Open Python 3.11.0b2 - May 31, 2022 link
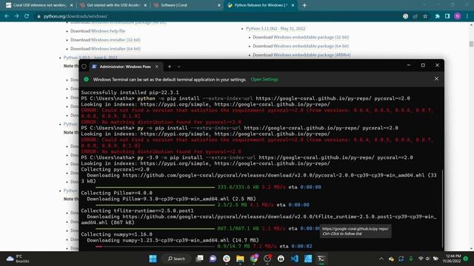This screenshot has height=266, width=474. point(276,28)
